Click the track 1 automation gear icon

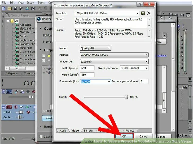click(33, 92)
